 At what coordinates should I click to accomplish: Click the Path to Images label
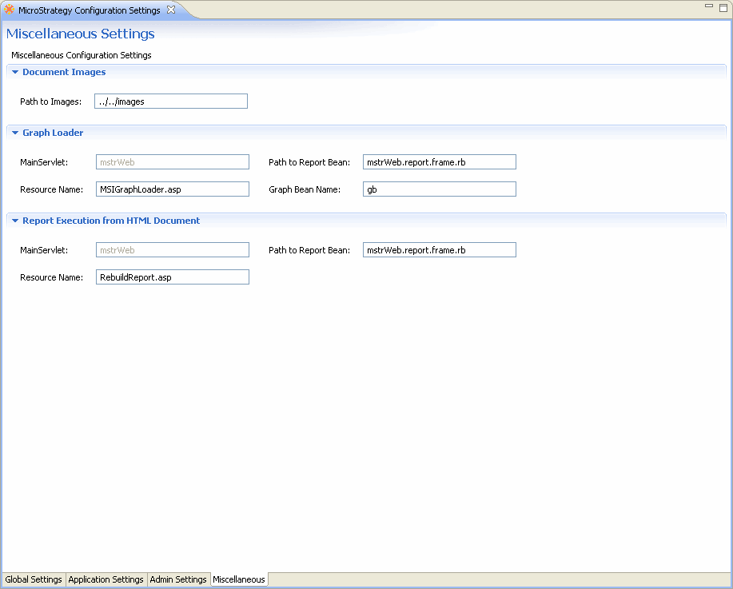pos(50,101)
